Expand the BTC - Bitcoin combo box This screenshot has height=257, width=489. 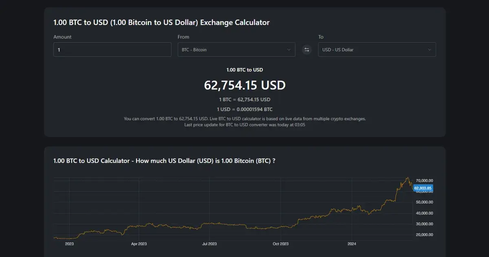[236, 49]
